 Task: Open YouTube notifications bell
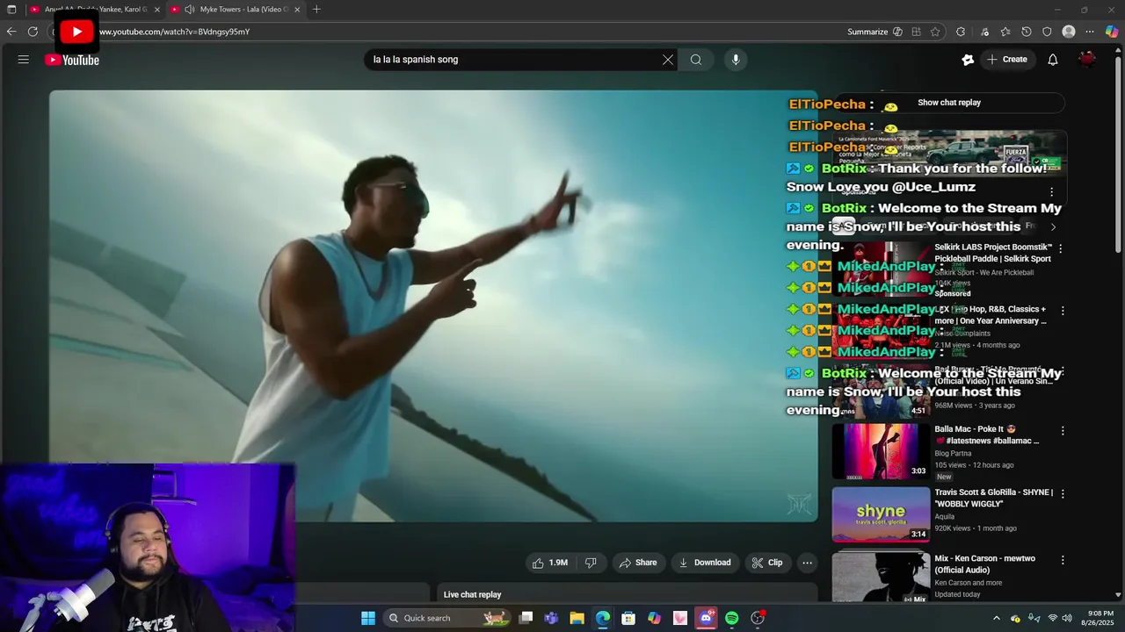coord(1053,60)
